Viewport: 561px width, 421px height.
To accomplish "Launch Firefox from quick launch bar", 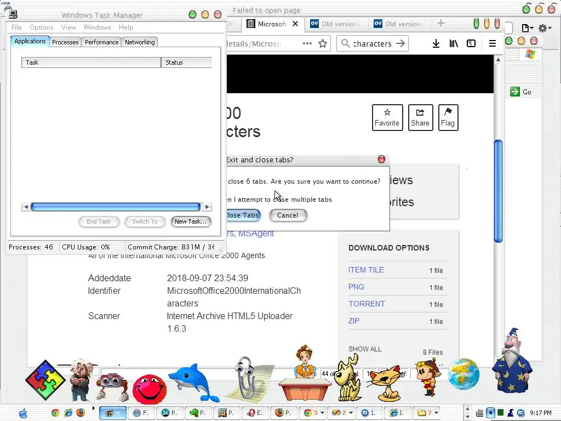I will 81,413.
